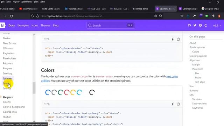
Task: Open the Pocket save icon
Action: [x=182, y=16]
